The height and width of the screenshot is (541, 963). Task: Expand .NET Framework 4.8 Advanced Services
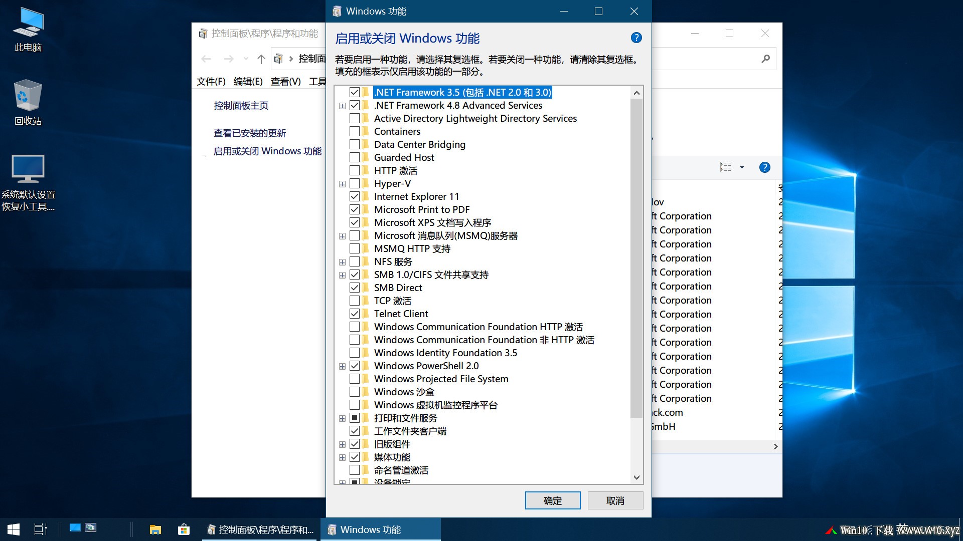click(342, 106)
